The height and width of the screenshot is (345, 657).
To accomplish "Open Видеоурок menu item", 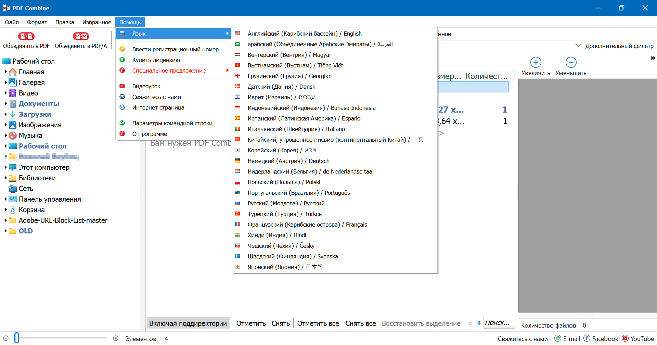I will pos(174,86).
